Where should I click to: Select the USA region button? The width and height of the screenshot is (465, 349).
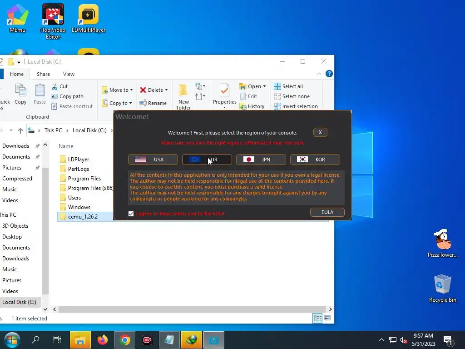point(153,160)
